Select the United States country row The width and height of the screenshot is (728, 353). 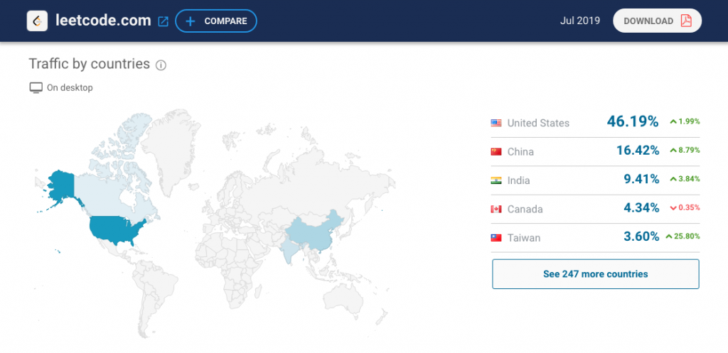pyautogui.click(x=595, y=123)
